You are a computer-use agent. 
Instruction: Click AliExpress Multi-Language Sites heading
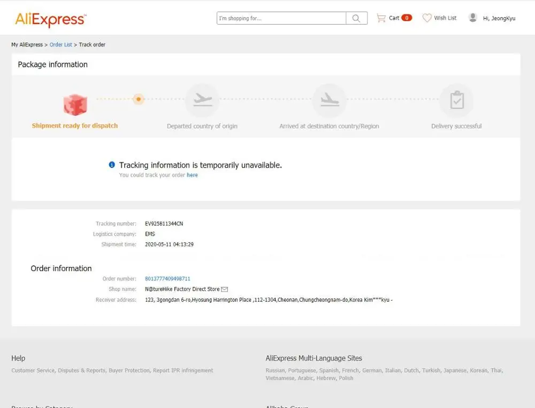pyautogui.click(x=314, y=358)
